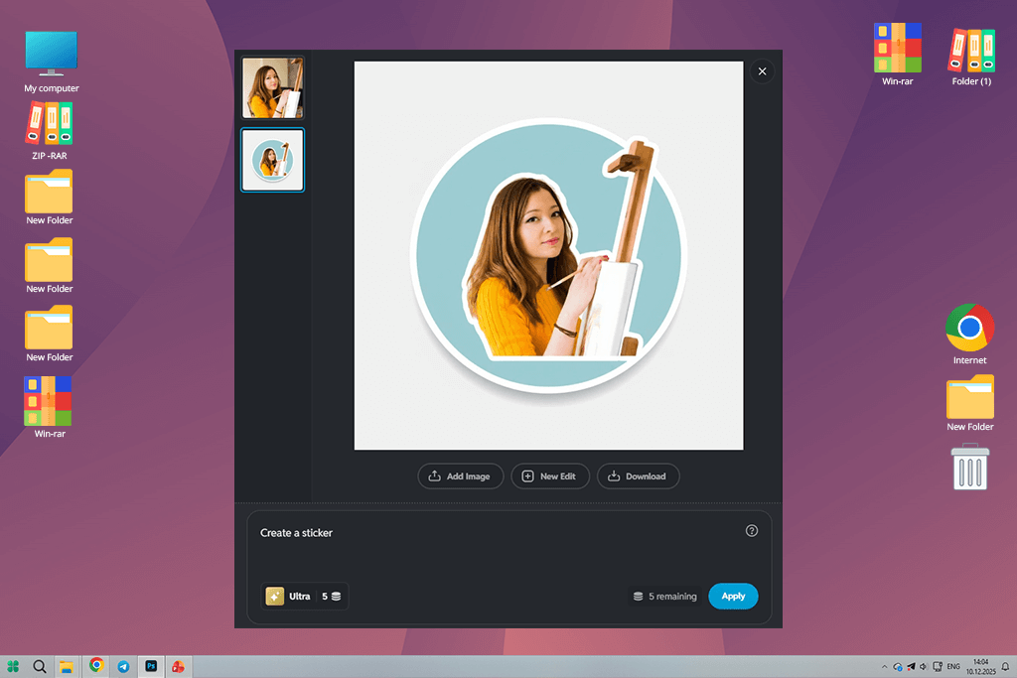
Task: Open the Ultra model selector
Action: coord(304,597)
